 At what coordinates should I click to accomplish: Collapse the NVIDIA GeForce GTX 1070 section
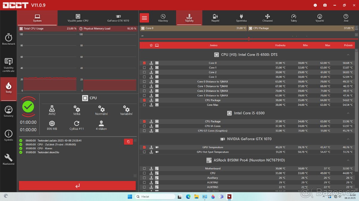[x=348, y=139]
